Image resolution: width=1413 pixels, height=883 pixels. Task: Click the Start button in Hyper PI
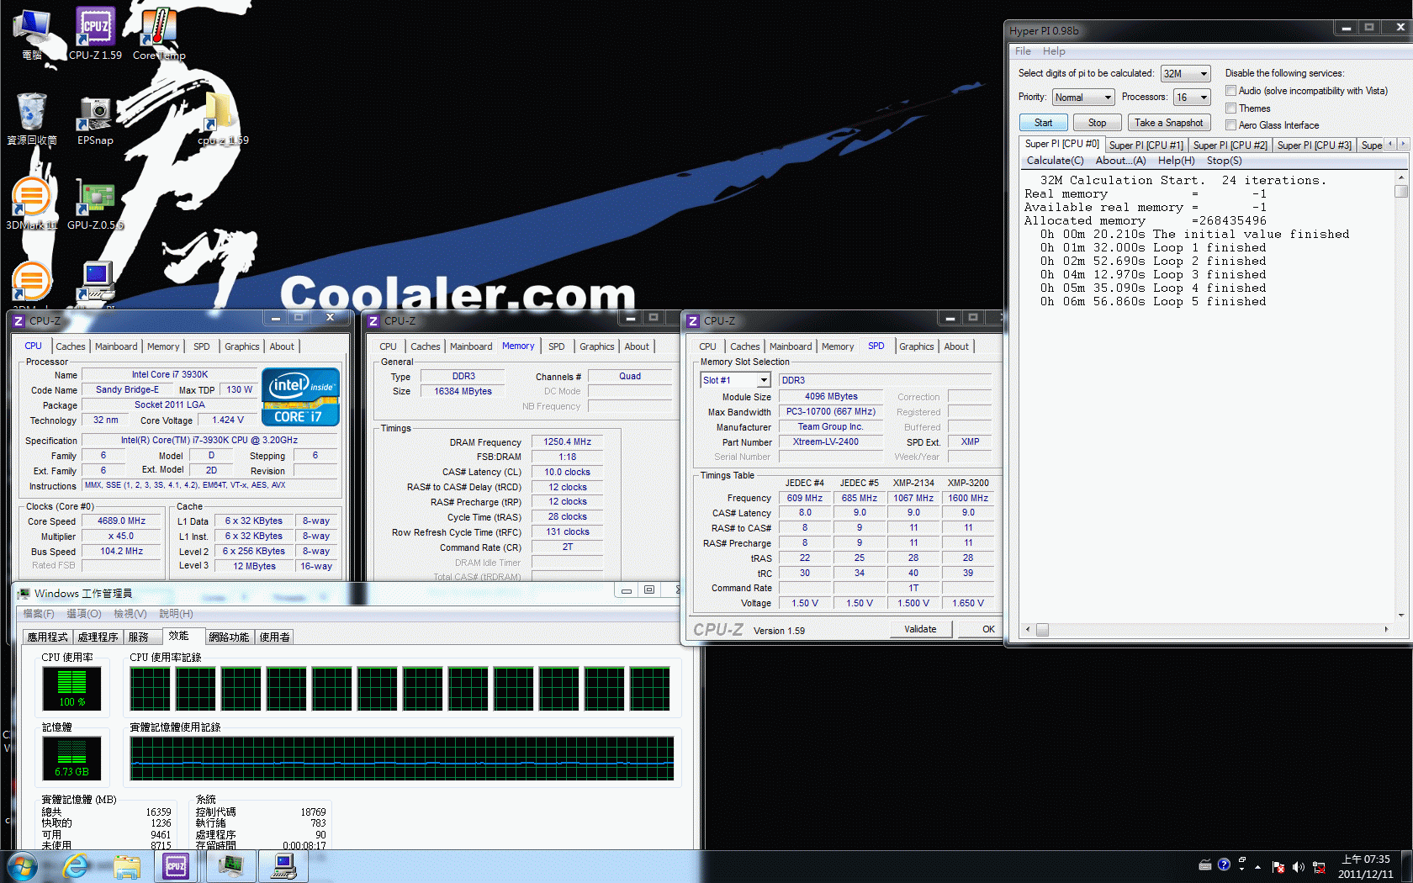1043,123
